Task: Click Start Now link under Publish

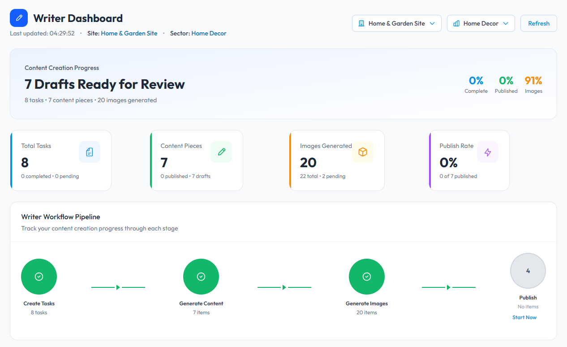Action: [524, 317]
